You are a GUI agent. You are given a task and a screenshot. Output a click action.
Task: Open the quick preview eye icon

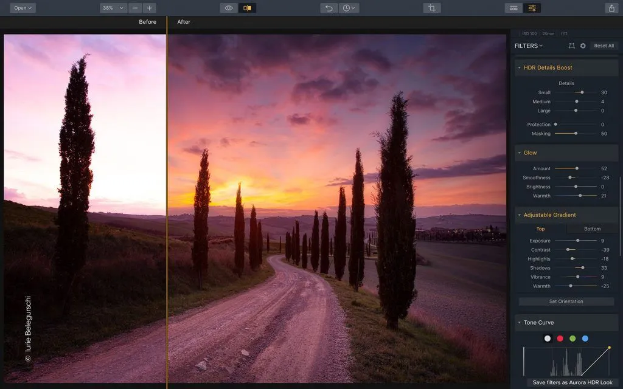coord(228,8)
